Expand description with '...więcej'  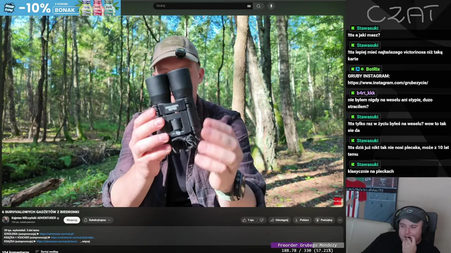pos(85,241)
